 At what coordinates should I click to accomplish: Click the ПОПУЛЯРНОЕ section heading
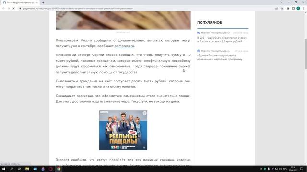210,23
